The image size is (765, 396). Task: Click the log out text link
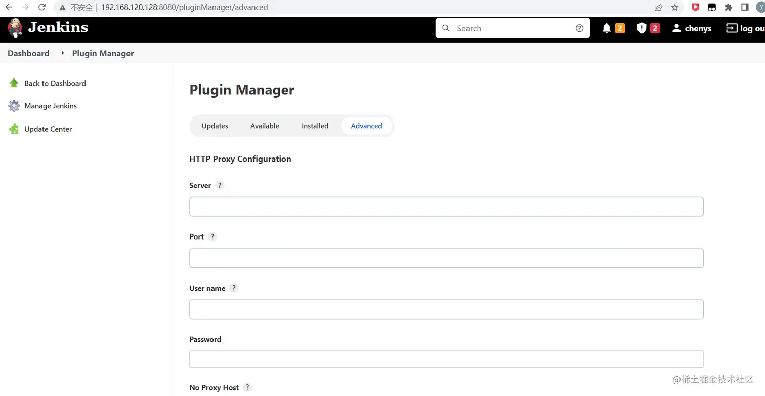[752, 28]
